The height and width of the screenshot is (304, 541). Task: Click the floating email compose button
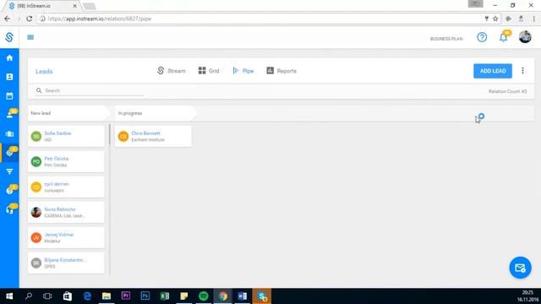[x=520, y=268]
